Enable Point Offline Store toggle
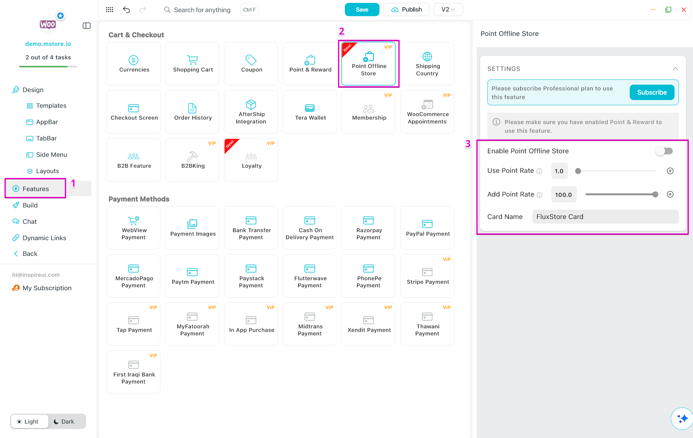693x438 pixels. (x=664, y=151)
